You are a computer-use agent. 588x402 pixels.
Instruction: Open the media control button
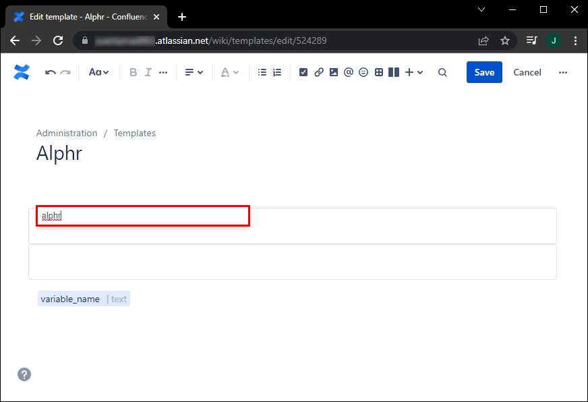click(532, 40)
